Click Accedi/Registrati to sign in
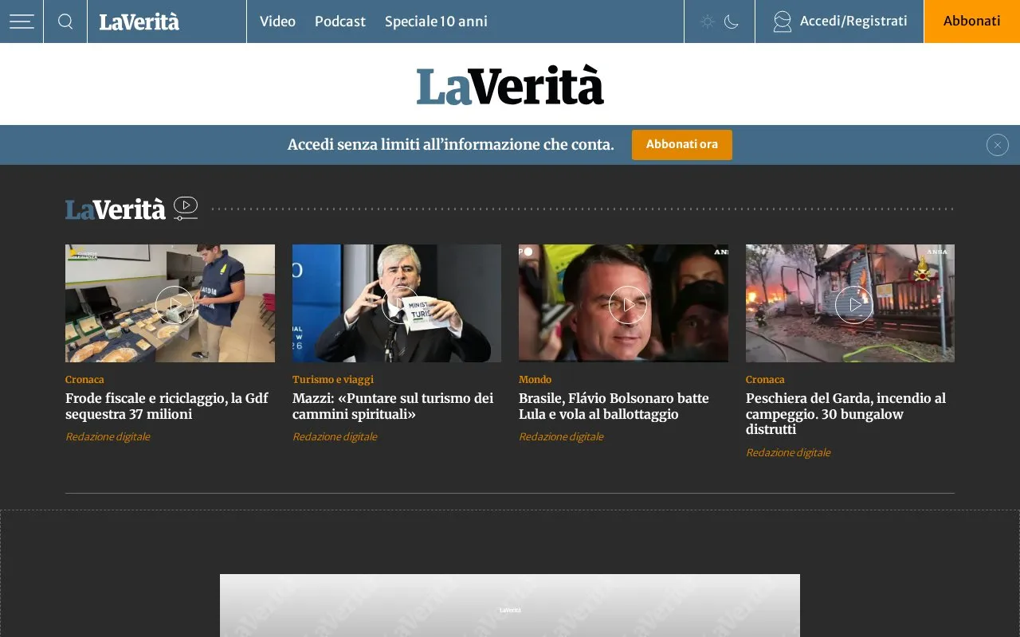This screenshot has width=1020, height=637. pos(853,21)
